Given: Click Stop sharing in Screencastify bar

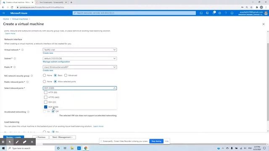Looking at the screenshot, I should (156, 141).
